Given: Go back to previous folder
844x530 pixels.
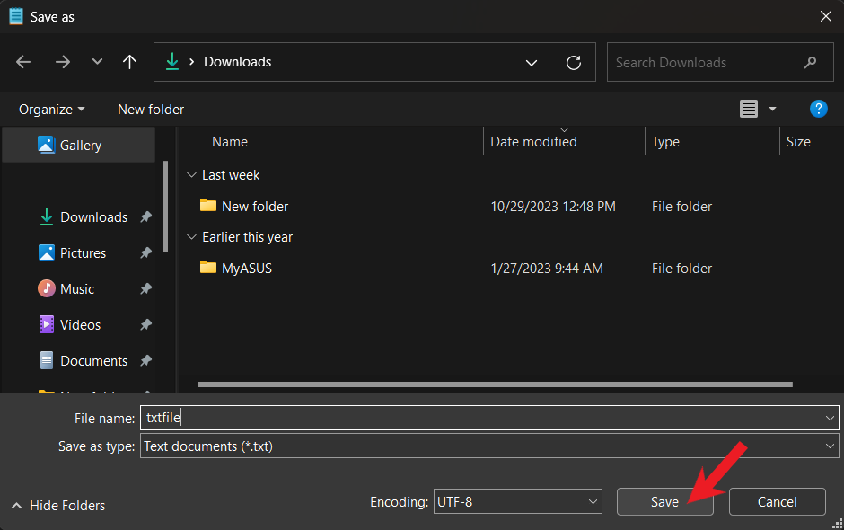Looking at the screenshot, I should pyautogui.click(x=23, y=62).
